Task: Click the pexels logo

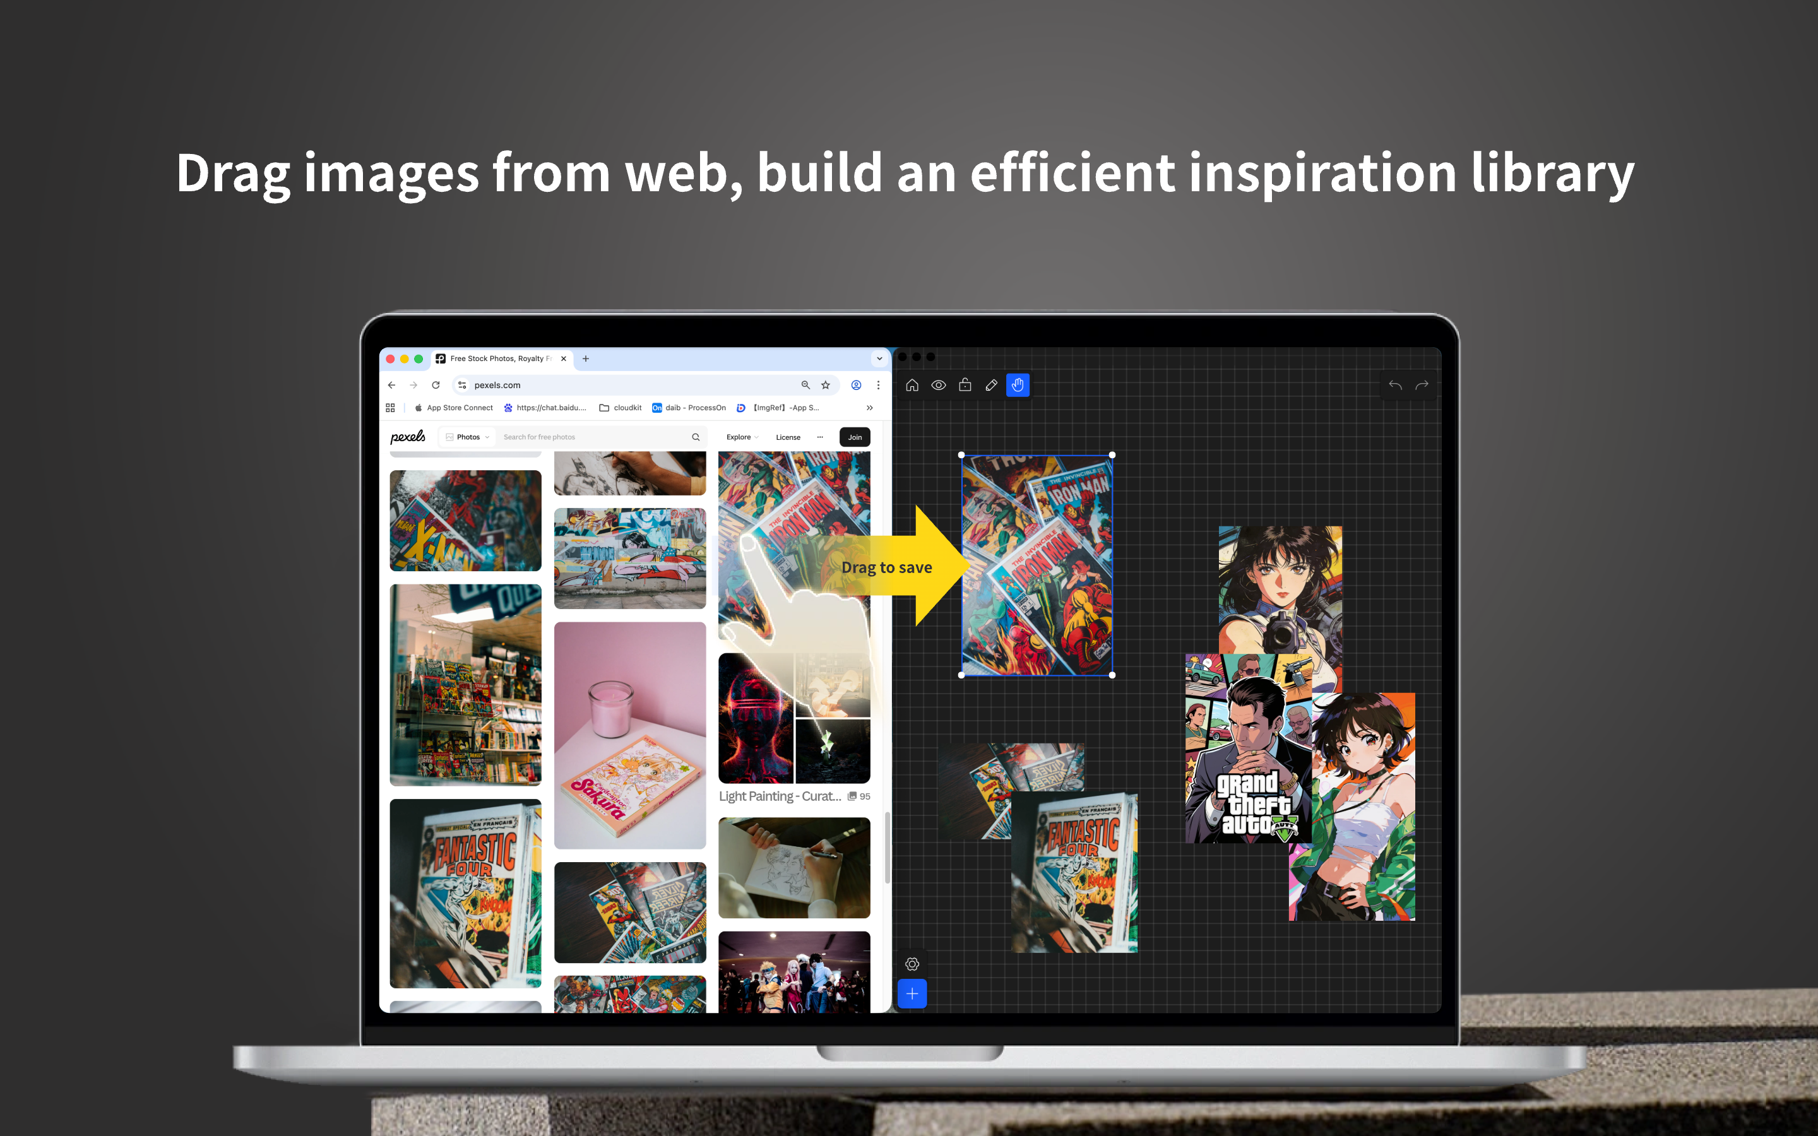Action: click(407, 437)
